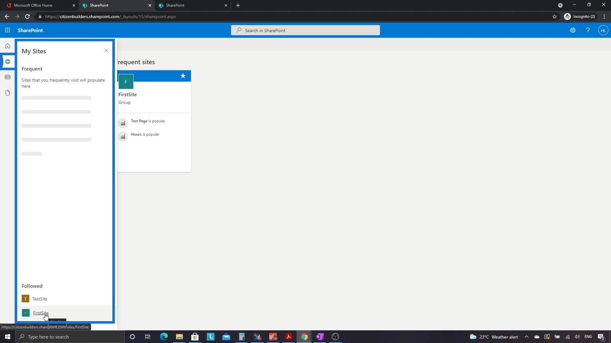Unfollow FirstSite using the star icon
This screenshot has height=343, width=611.
(183, 76)
